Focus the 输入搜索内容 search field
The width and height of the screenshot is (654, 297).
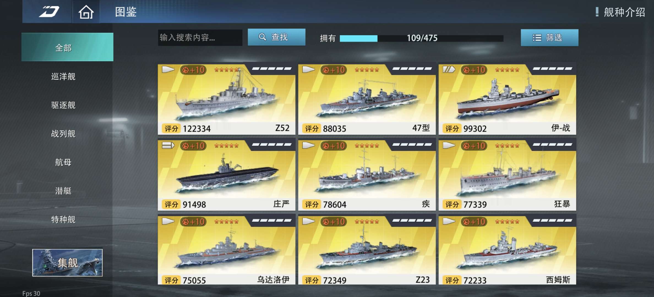tap(200, 37)
